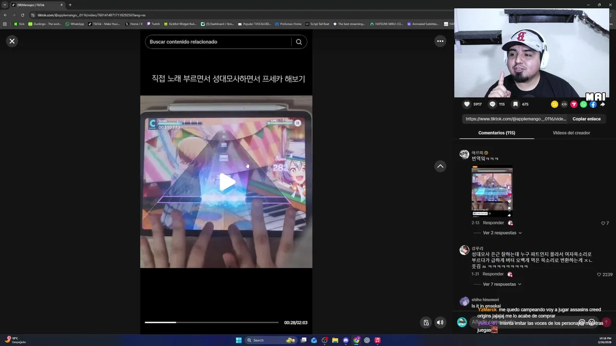Like the comment with 7 likes

point(603,223)
